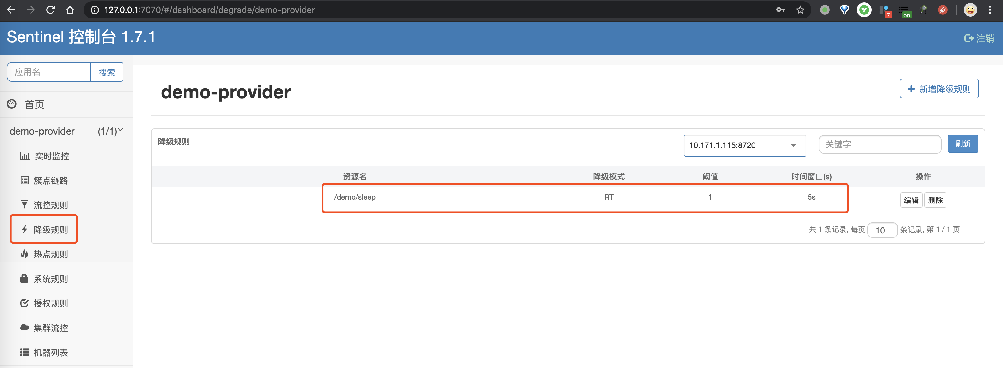Click the 流控规则 funnel icon
Viewport: 1003px width, 368px height.
pyautogui.click(x=24, y=205)
